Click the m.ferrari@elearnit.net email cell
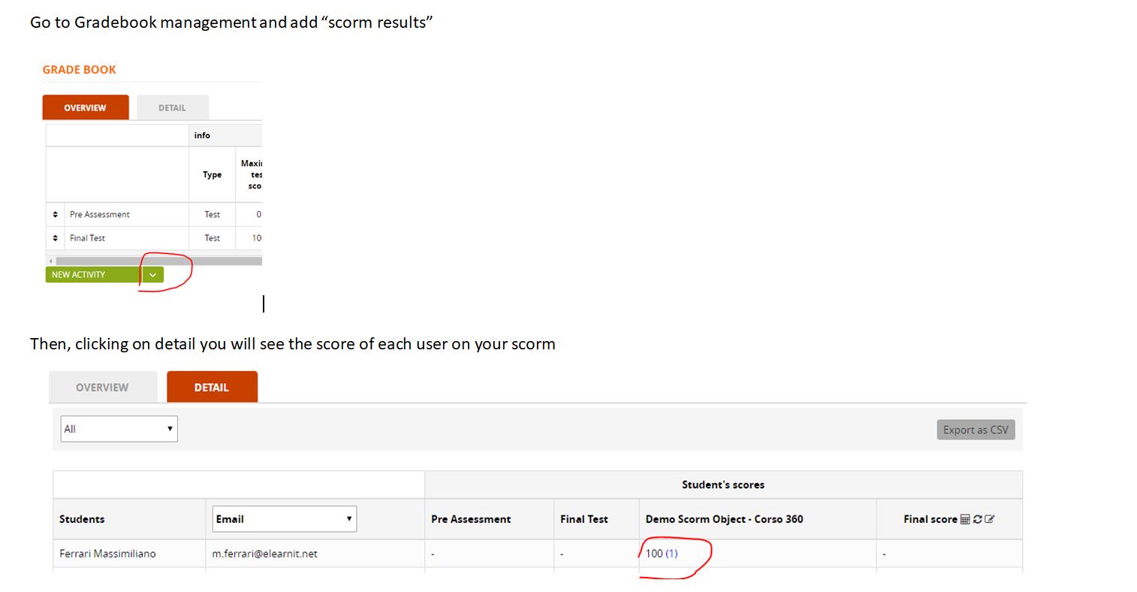The image size is (1137, 592). (x=264, y=554)
